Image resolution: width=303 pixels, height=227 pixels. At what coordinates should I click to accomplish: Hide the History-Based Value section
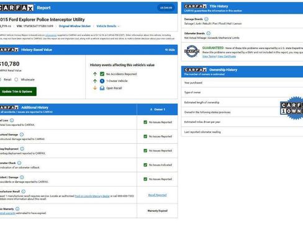(170, 50)
